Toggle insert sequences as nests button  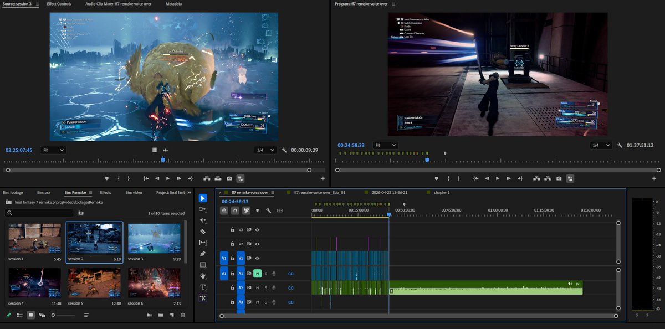coord(224,210)
